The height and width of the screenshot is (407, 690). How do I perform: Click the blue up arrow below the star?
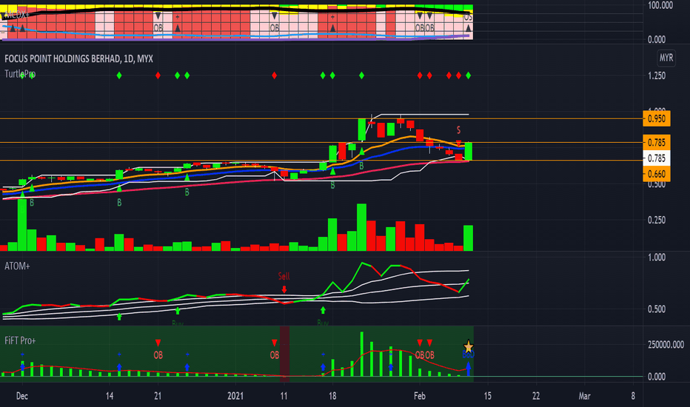(468, 368)
